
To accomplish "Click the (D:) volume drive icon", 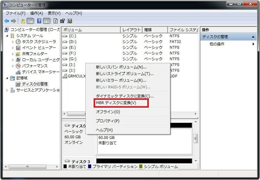I will pyautogui.click(x=65, y=42).
